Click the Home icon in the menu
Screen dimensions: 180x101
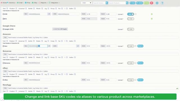pos(1,3)
